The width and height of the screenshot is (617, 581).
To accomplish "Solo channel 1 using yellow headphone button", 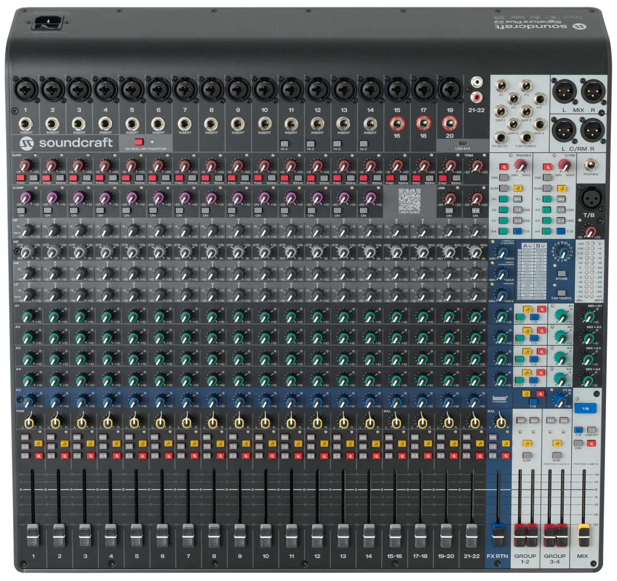I will click(x=38, y=444).
